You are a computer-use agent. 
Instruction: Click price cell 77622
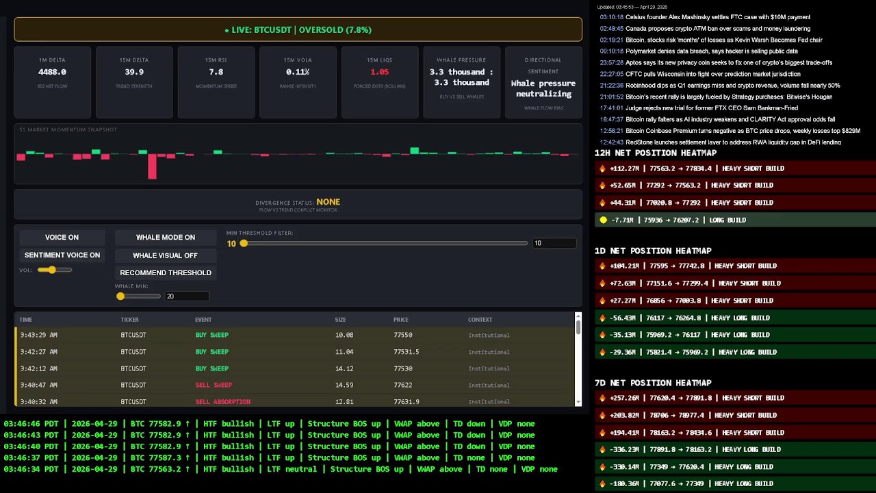402,385
